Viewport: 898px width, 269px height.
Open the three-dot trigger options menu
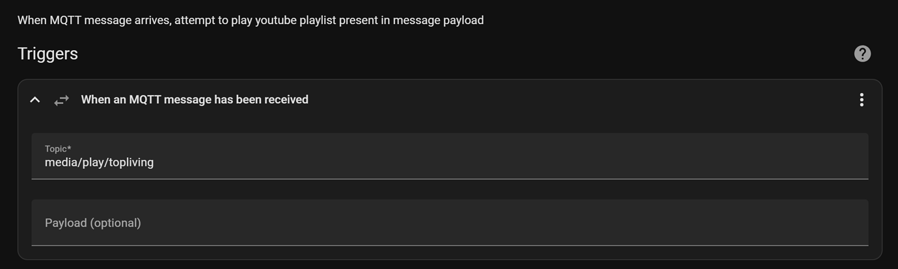(862, 99)
